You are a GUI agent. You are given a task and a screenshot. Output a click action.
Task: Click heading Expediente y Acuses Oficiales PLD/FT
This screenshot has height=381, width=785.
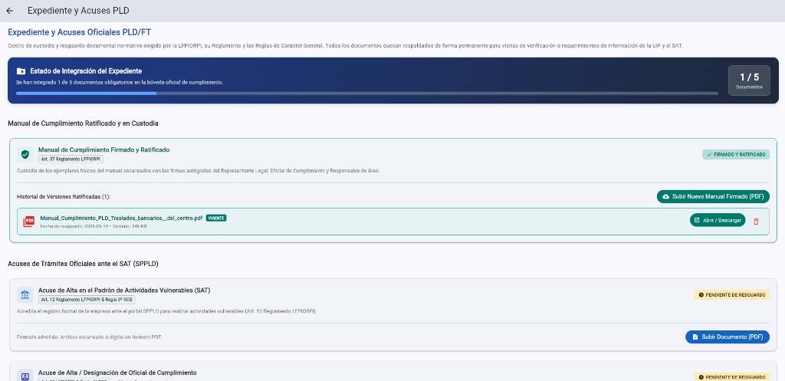80,32
